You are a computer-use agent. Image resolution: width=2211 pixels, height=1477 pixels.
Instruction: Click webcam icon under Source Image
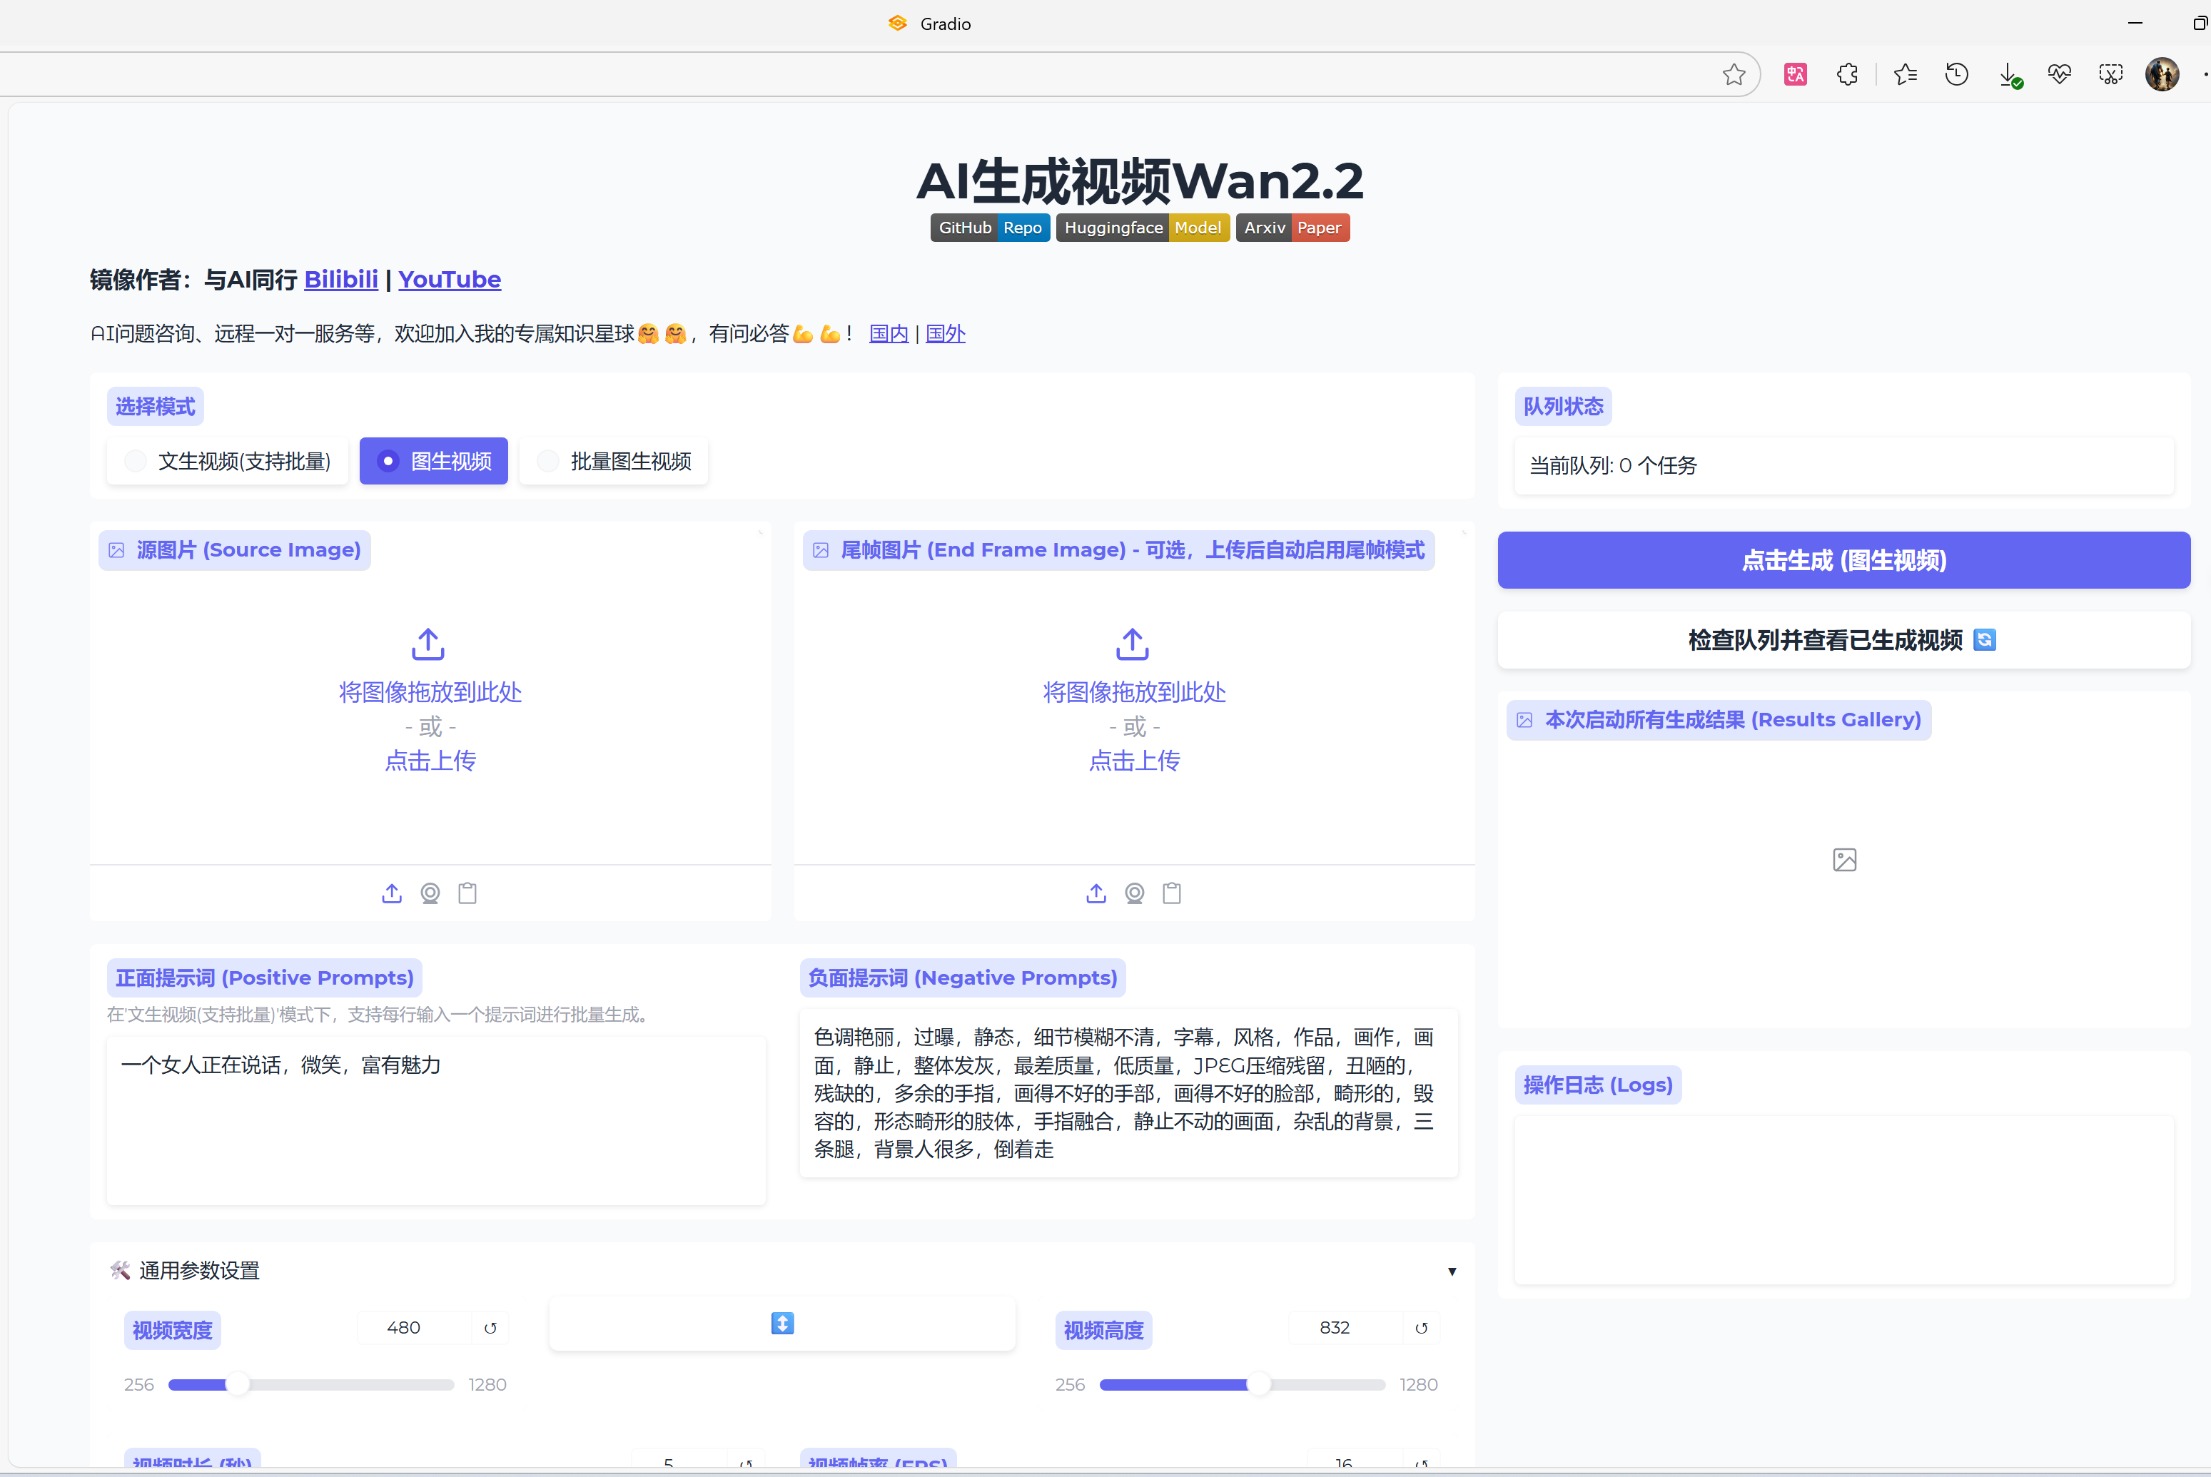[430, 893]
